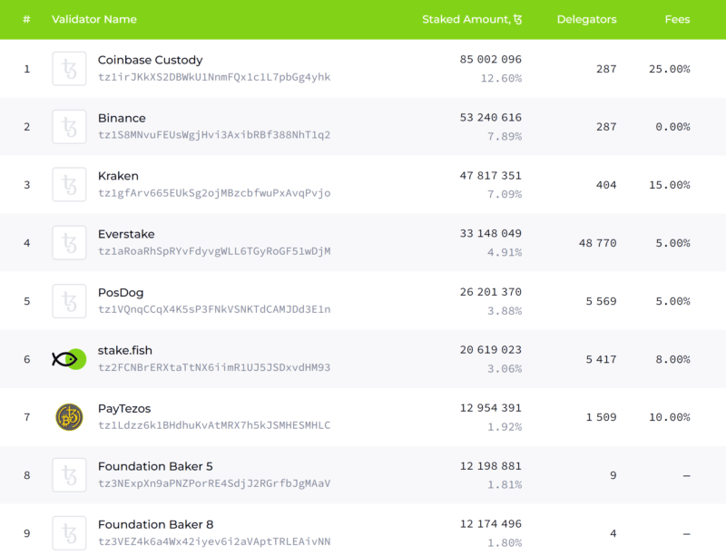The width and height of the screenshot is (726, 555).
Task: Click stake.fish's 8.00% fee
Action: point(672,359)
